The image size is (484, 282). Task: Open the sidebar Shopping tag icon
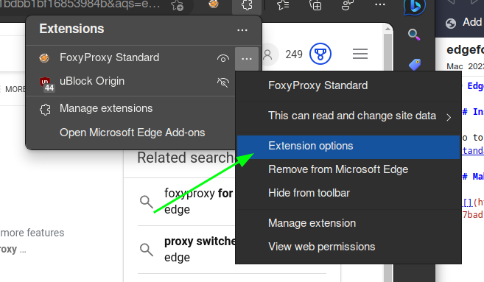click(415, 65)
